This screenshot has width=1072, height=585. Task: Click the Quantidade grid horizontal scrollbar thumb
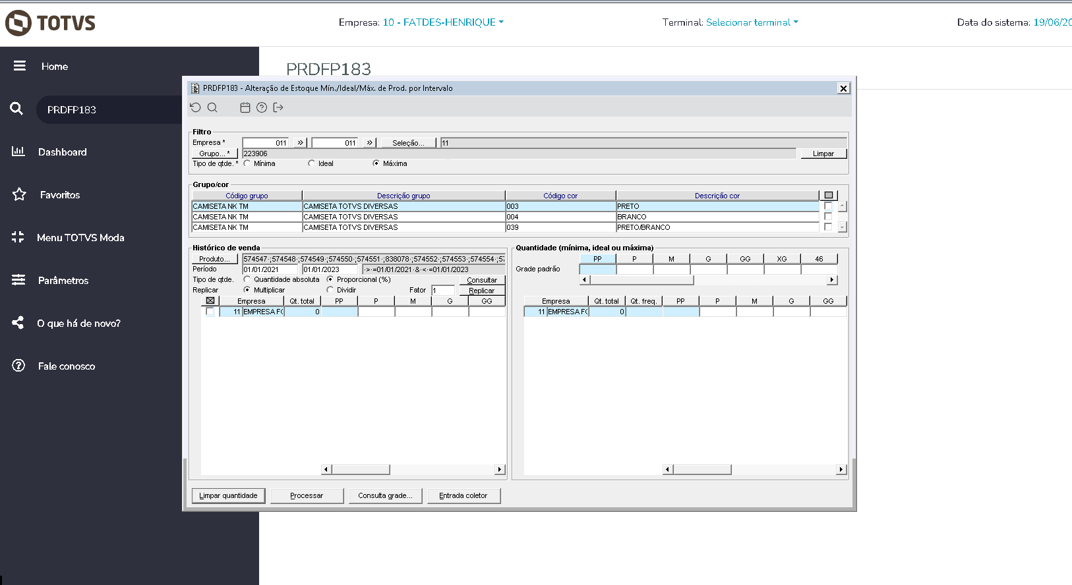coord(702,469)
